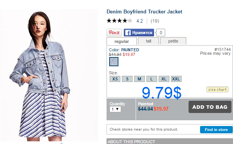
Task: Open the size chart ruler icon
Action: point(217,90)
